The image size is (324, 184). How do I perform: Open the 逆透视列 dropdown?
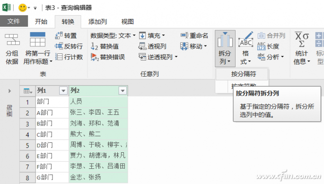coord(158,57)
